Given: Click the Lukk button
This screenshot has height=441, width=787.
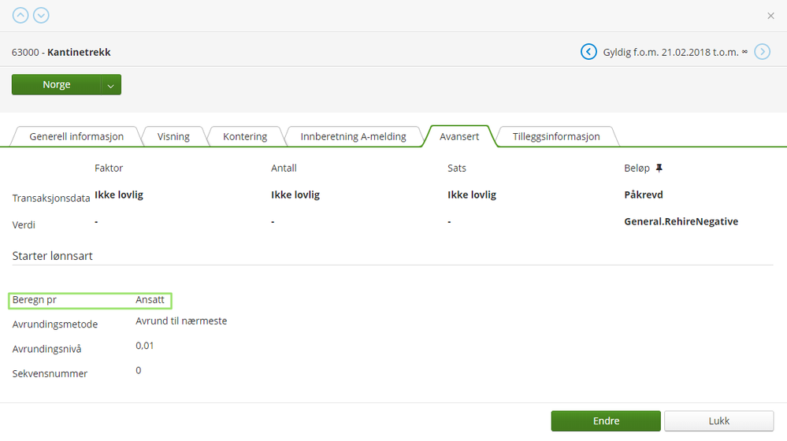Looking at the screenshot, I should tap(718, 421).
